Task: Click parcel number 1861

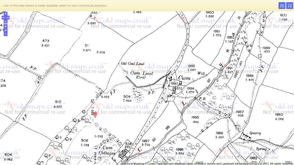Action: point(217,31)
